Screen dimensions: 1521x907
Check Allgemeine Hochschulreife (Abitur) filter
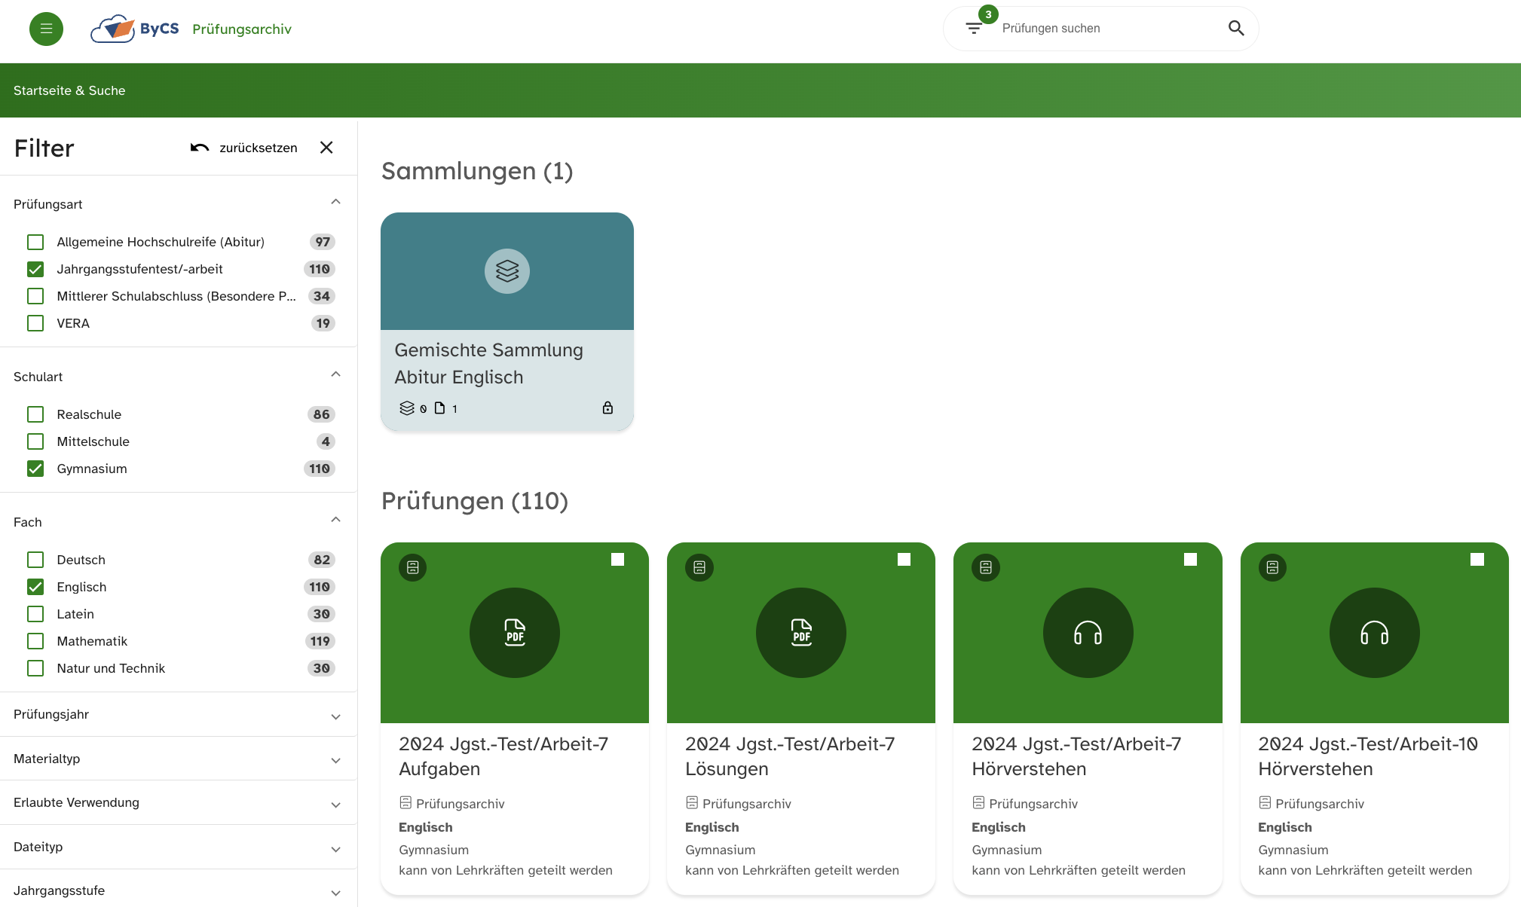click(35, 242)
